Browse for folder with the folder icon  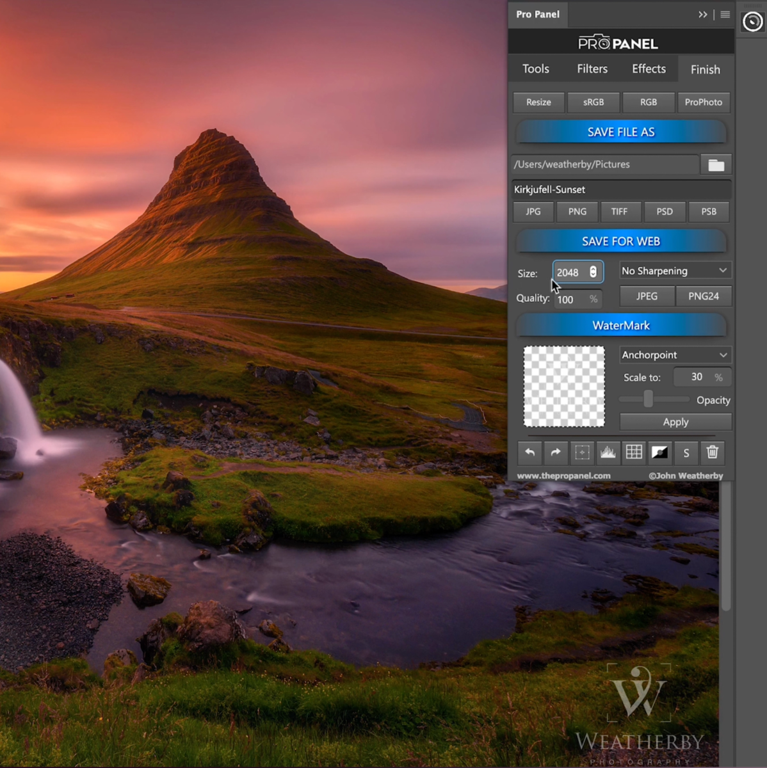(716, 165)
